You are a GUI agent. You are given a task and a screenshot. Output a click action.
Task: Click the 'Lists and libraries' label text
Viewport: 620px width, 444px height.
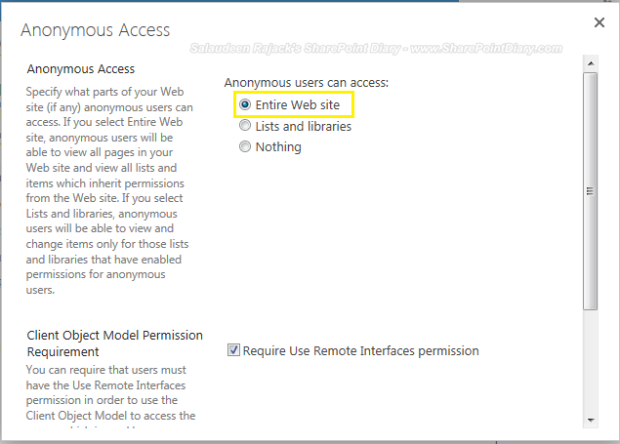pos(303,126)
